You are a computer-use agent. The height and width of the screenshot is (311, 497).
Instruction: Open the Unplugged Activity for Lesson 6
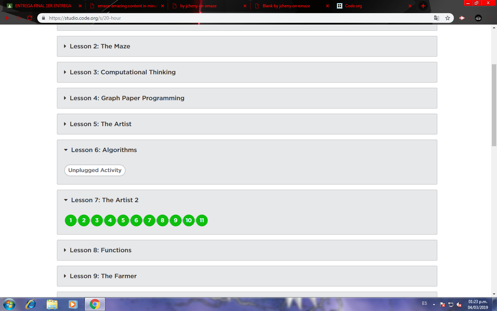95,170
